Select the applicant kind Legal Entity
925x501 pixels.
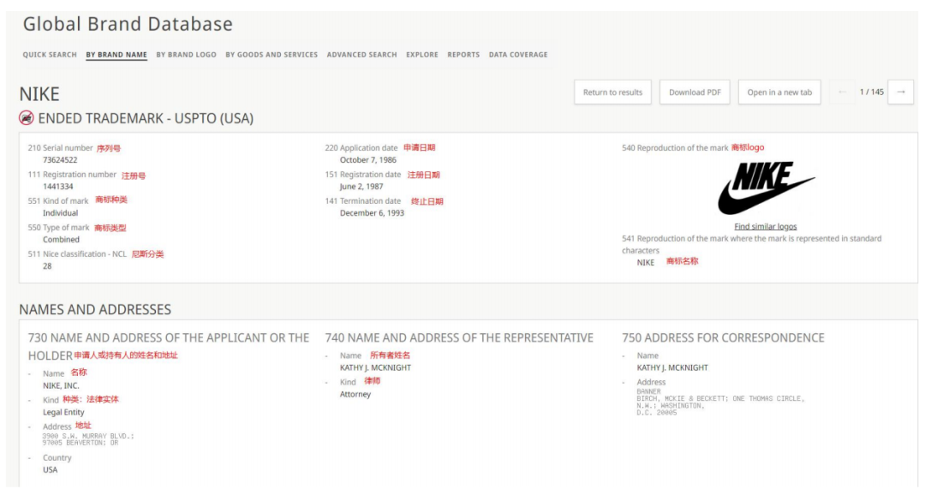pyautogui.click(x=63, y=413)
